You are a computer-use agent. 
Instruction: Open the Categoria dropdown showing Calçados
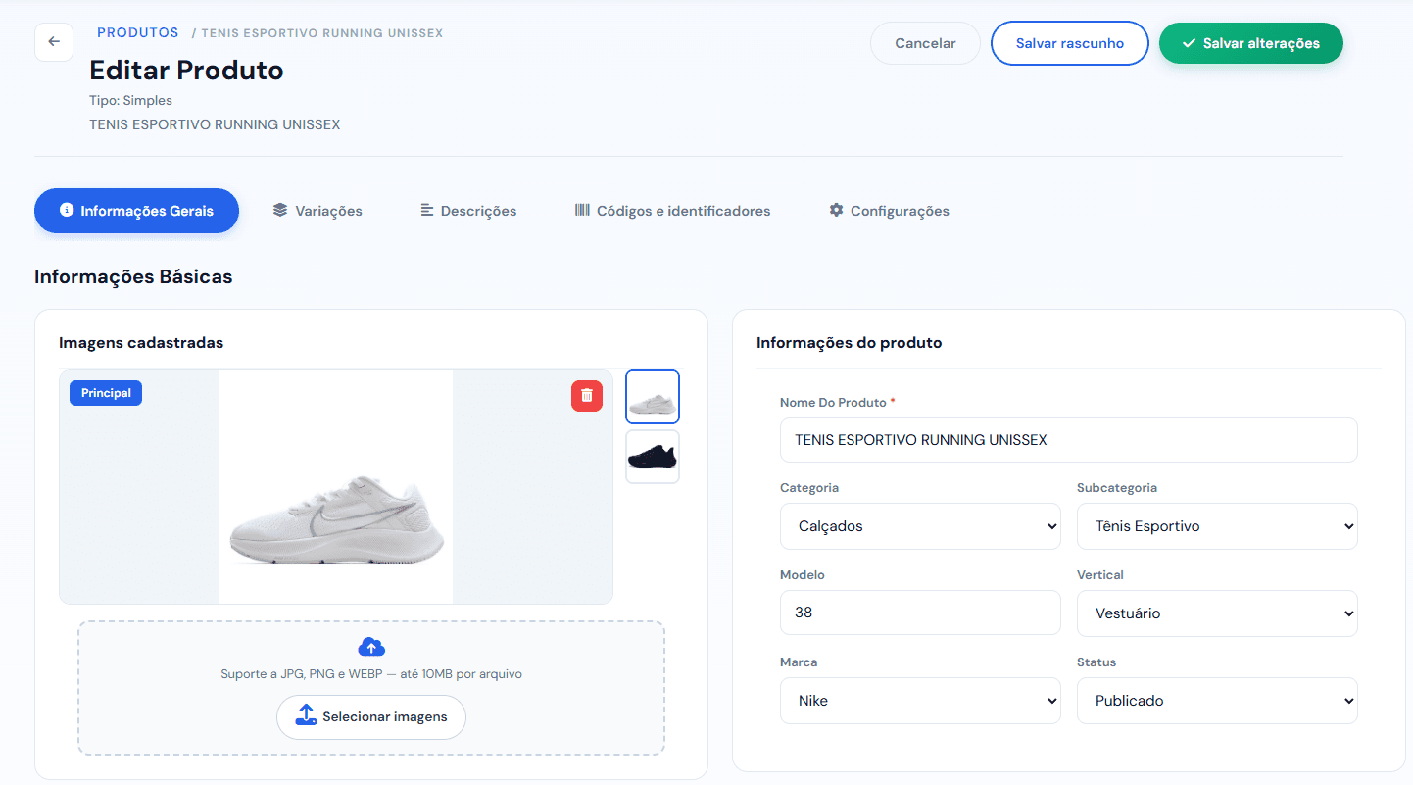[920, 526]
